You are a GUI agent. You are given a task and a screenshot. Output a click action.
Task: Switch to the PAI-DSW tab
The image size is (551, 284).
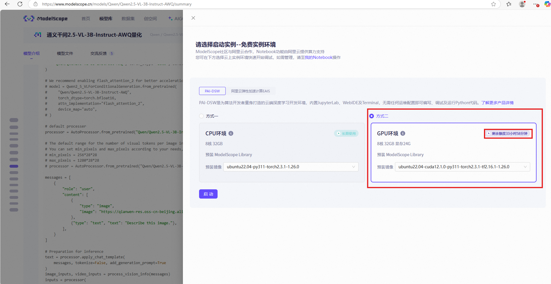(212, 91)
